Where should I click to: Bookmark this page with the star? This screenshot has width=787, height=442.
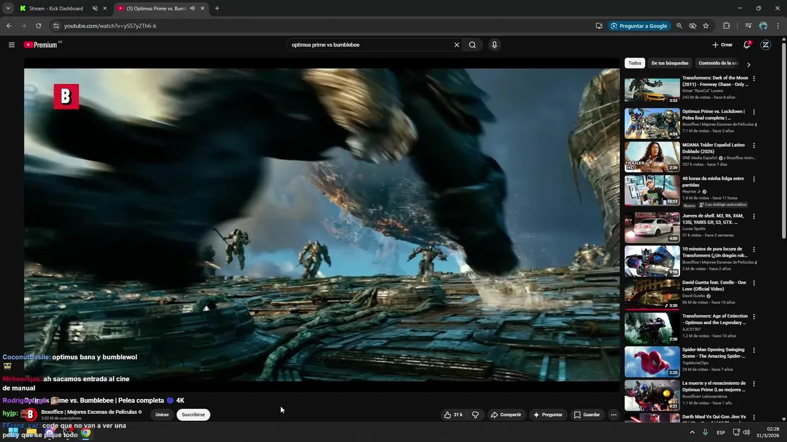pyautogui.click(x=706, y=26)
